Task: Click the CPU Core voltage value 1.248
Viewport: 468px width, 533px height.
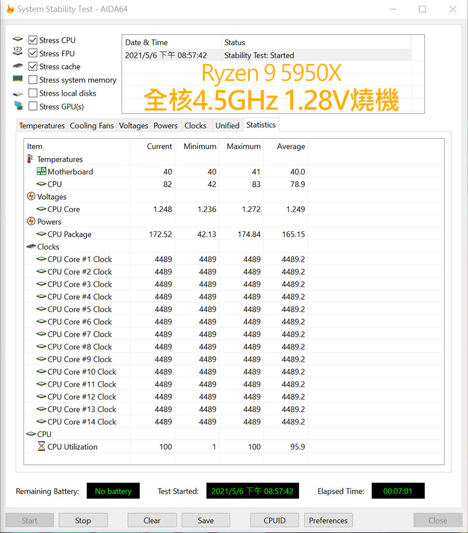Action: (x=163, y=209)
